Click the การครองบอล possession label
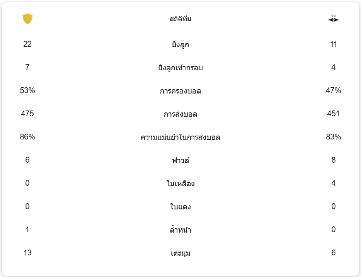This screenshot has height=277, width=361. pos(180,91)
